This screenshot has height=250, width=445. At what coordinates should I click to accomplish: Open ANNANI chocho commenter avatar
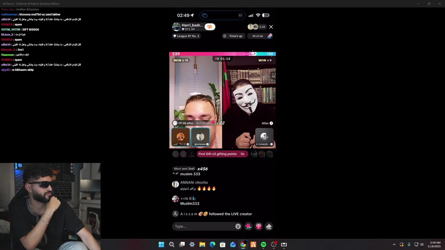pos(175,184)
